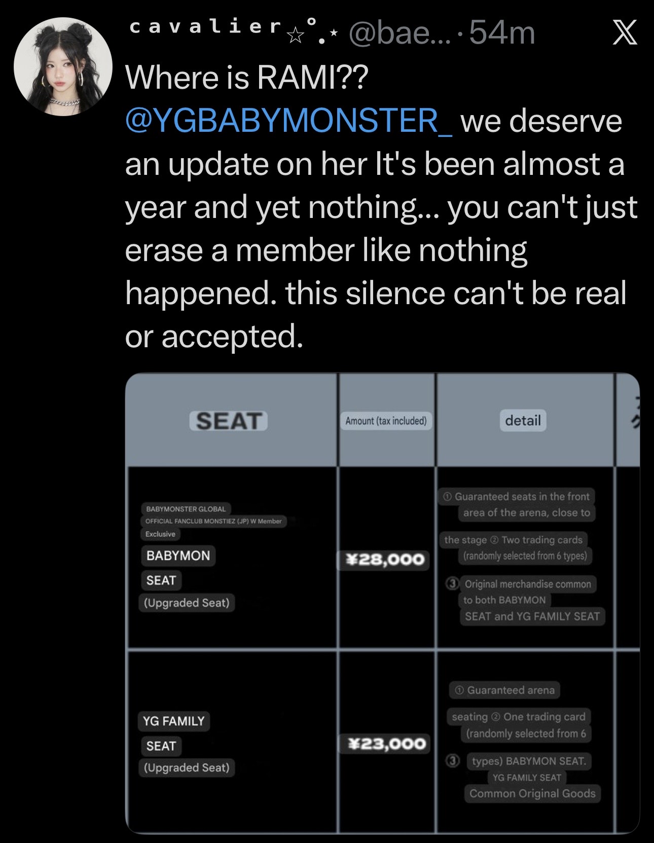Click the circled 3 icon in BABYMON details
Viewport: 654px width, 843px height.
pos(452,583)
